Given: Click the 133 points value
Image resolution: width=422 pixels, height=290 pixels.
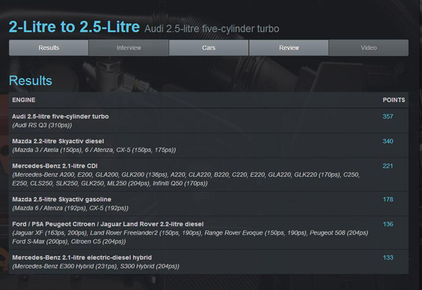Looking at the screenshot, I should 388,258.
